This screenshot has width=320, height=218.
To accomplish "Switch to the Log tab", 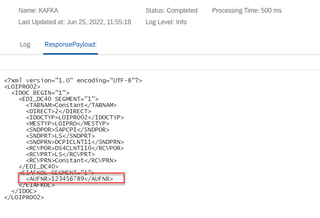I will 25,44.
